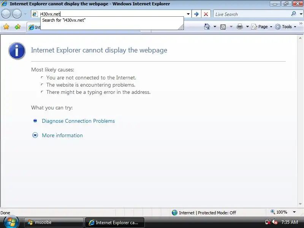
Task: Click the RSS feeds icon
Action: [x=223, y=27]
